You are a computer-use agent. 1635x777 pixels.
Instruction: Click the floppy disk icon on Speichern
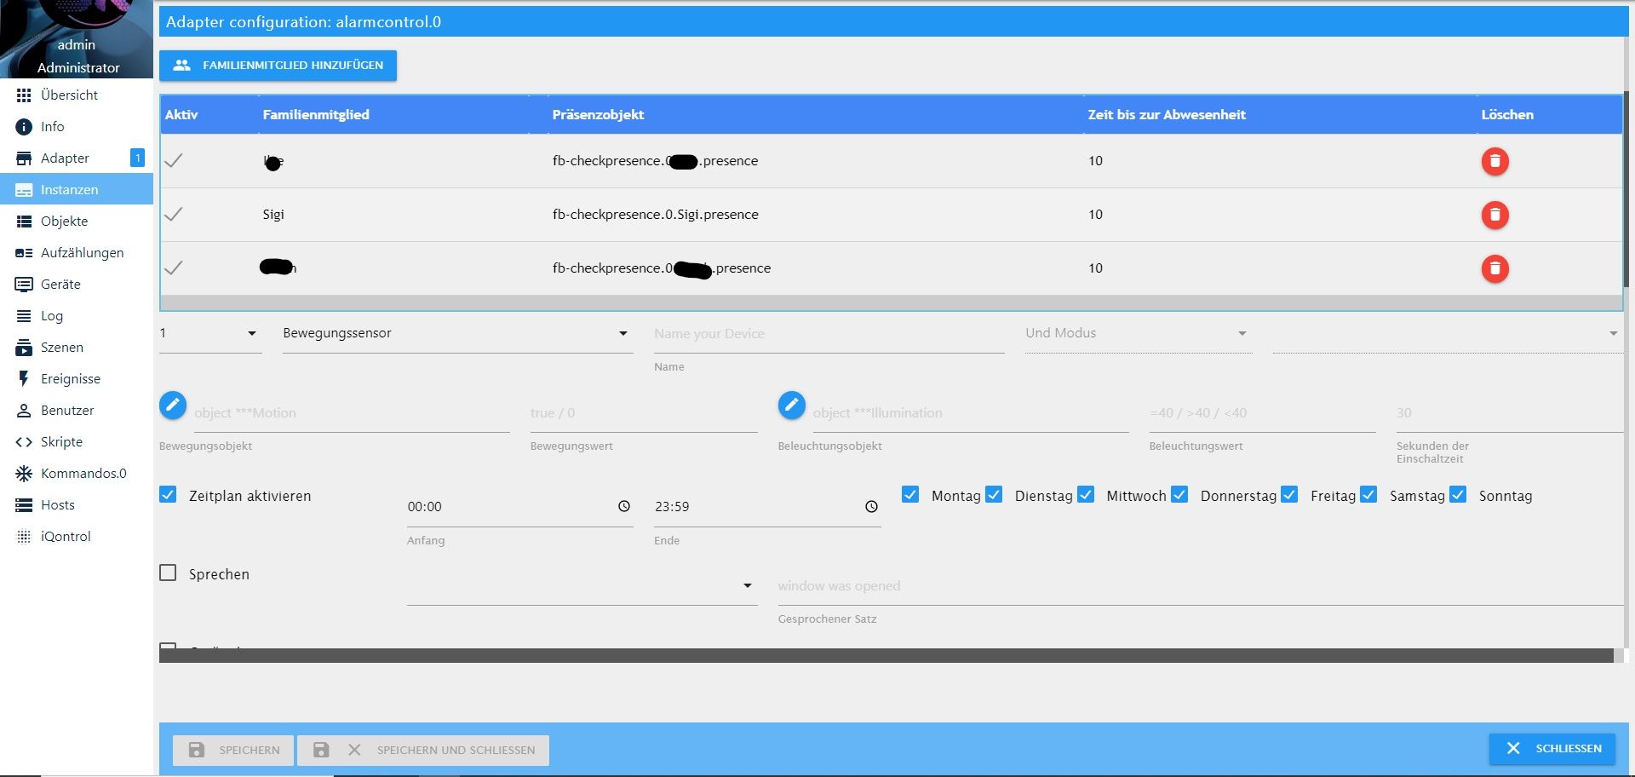click(197, 750)
